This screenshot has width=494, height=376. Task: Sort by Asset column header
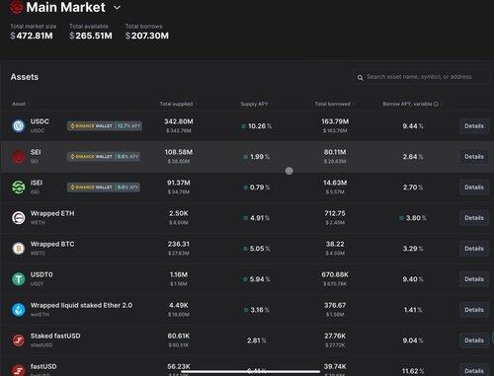(x=19, y=104)
